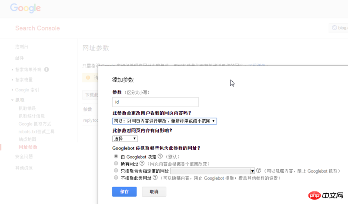Select 网址参数 in the sidebar

point(28,147)
